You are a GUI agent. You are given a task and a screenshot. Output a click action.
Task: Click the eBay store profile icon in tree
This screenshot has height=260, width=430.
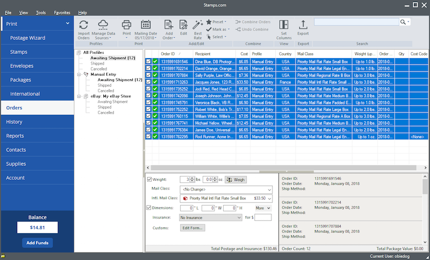click(86, 96)
